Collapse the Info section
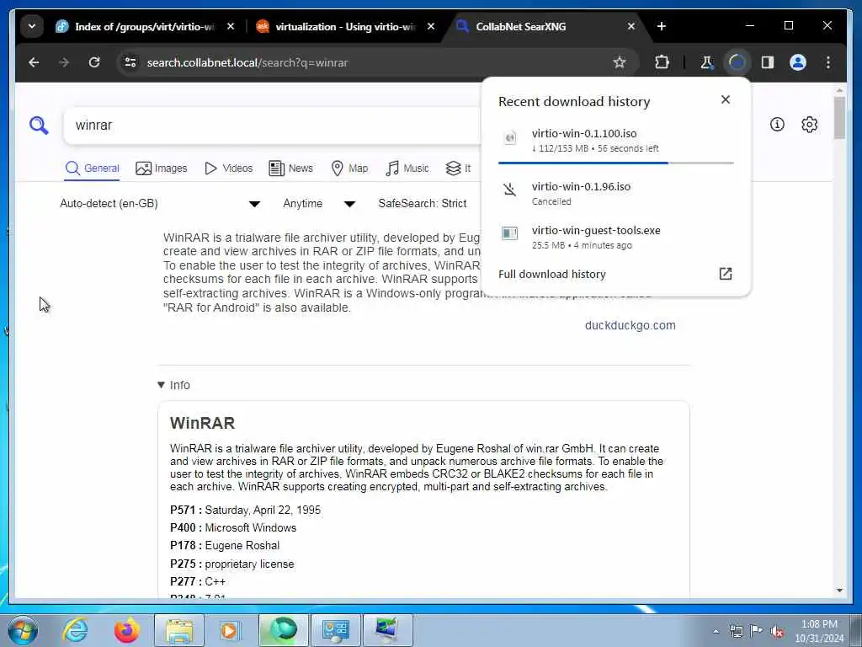This screenshot has width=862, height=647. tap(173, 385)
